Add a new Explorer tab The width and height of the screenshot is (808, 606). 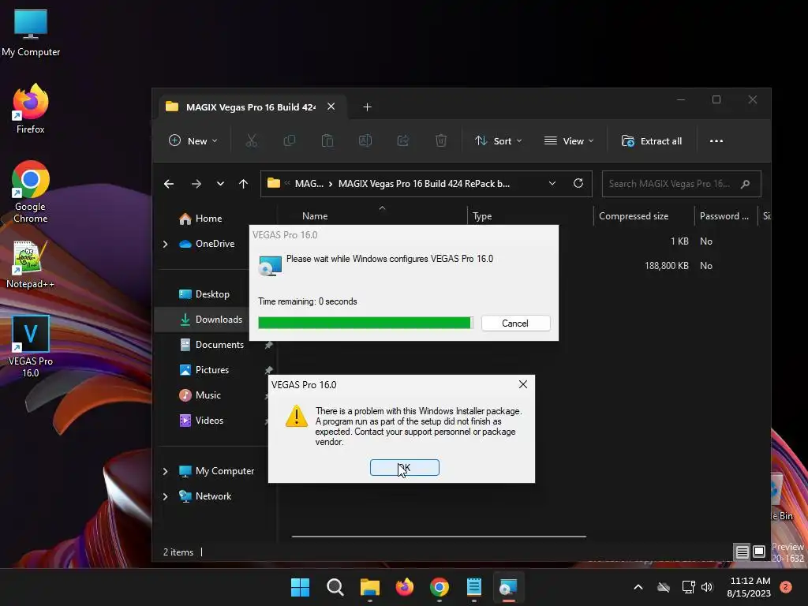coord(367,107)
